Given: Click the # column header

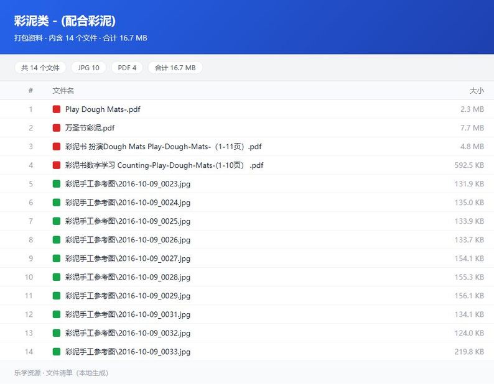Looking at the screenshot, I should point(30,91).
